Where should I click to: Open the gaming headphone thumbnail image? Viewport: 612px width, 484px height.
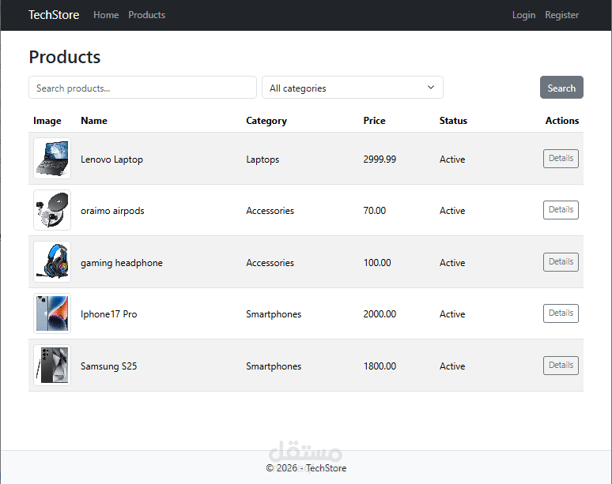click(x=52, y=262)
